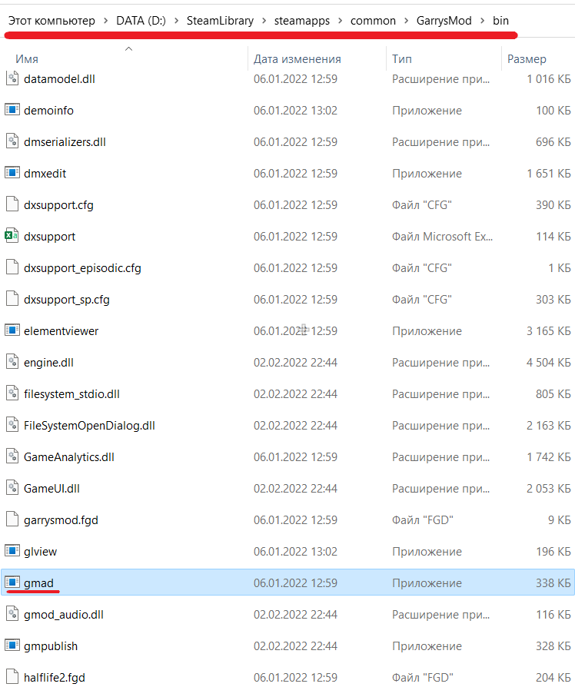Select the halflife2.fgd file name

55,678
